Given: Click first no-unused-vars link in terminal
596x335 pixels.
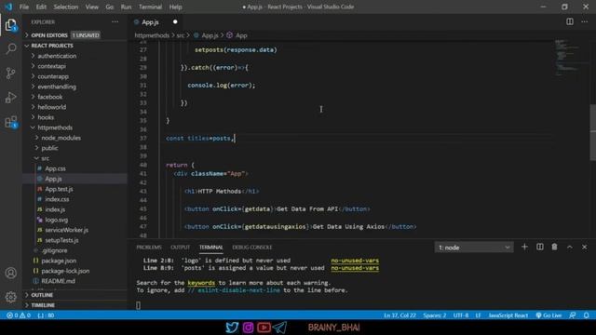Looking at the screenshot, I should pos(355,261).
